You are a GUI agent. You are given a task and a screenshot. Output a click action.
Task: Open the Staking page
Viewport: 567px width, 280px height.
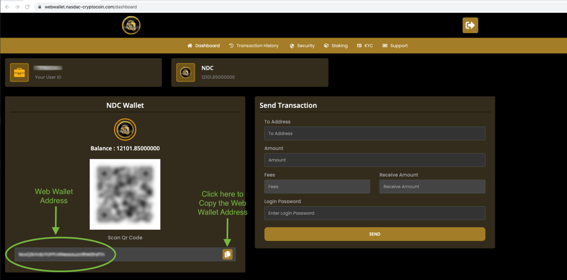point(336,46)
